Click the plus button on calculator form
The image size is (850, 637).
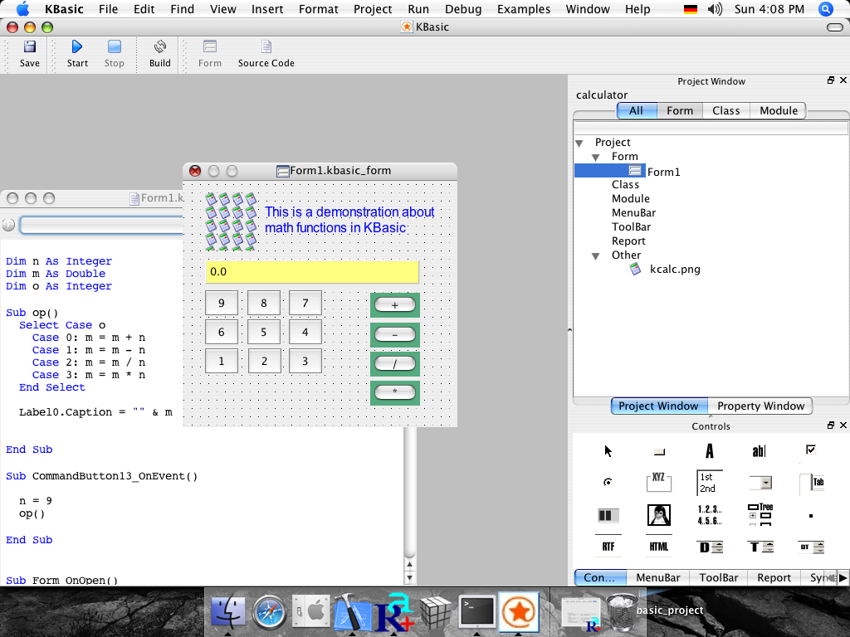click(x=395, y=305)
